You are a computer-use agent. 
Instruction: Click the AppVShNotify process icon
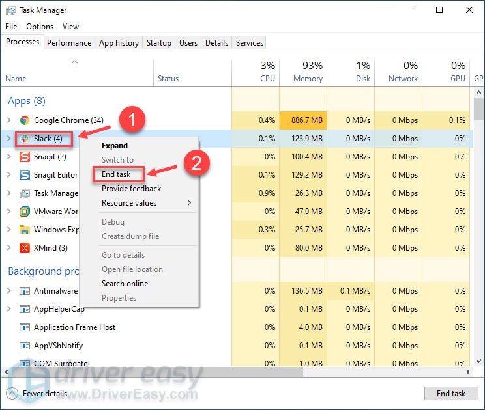pos(24,346)
